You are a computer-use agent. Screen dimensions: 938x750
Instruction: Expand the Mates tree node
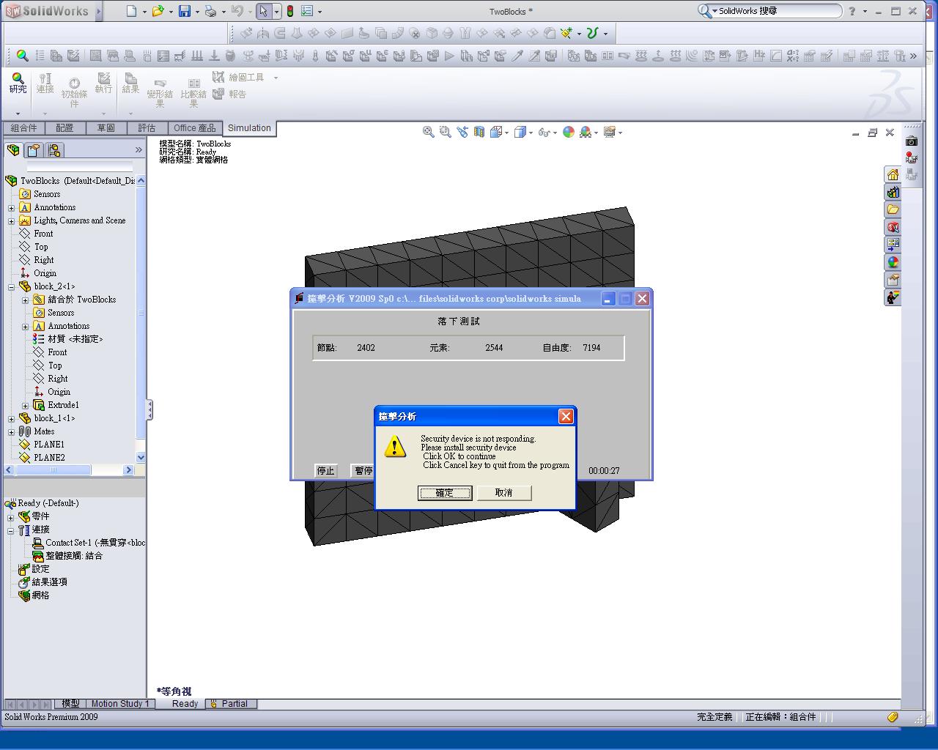[11, 432]
